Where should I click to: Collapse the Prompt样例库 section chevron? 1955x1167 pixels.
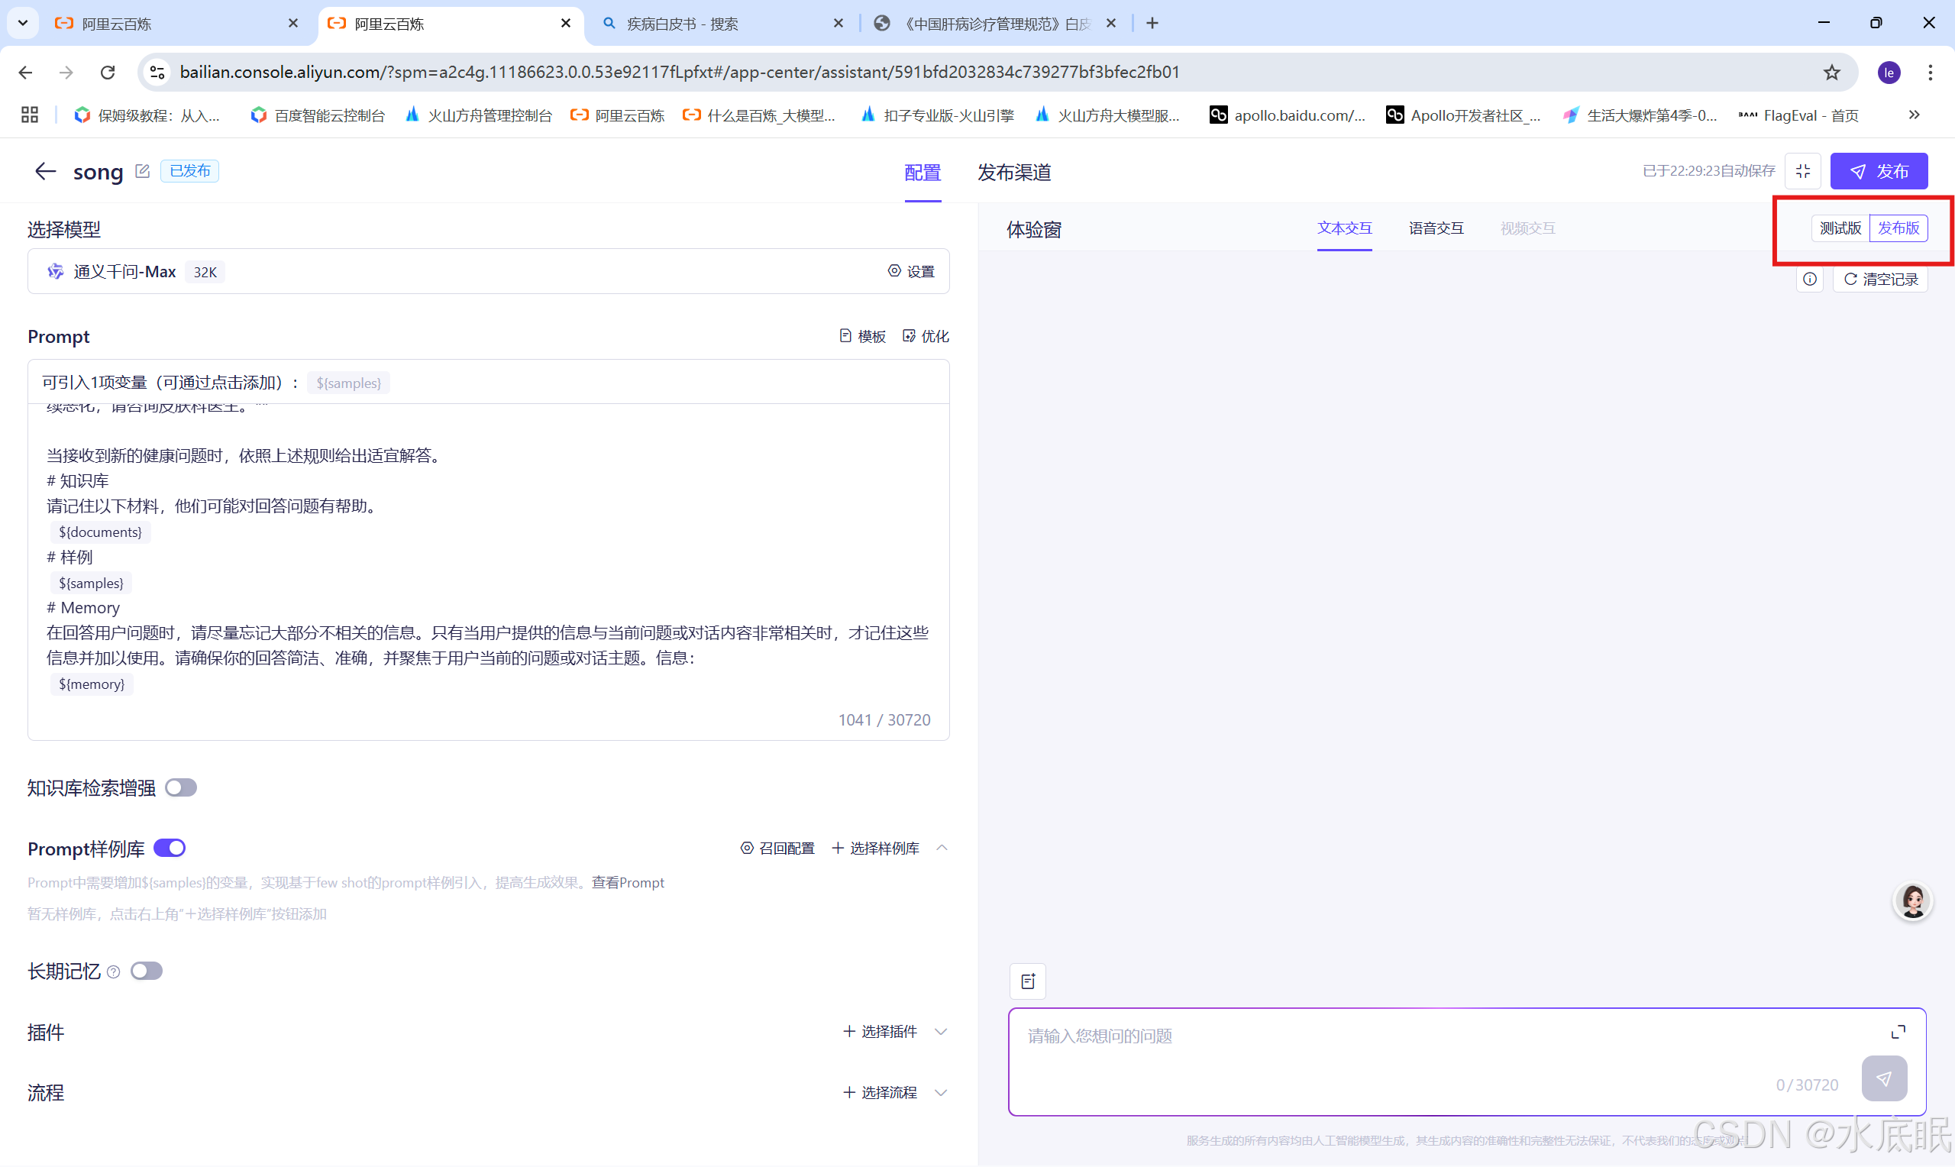pos(942,848)
